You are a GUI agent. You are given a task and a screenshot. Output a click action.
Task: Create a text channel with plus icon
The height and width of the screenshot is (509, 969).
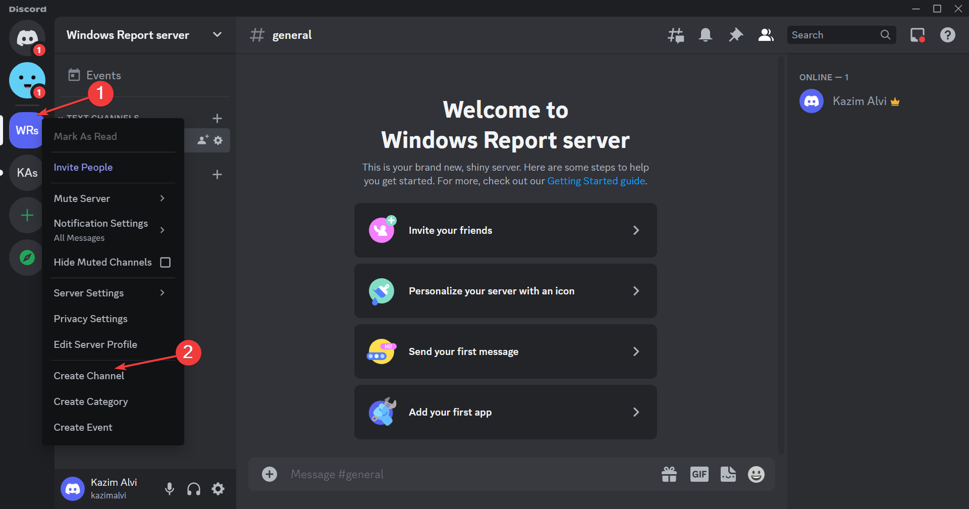tap(217, 119)
